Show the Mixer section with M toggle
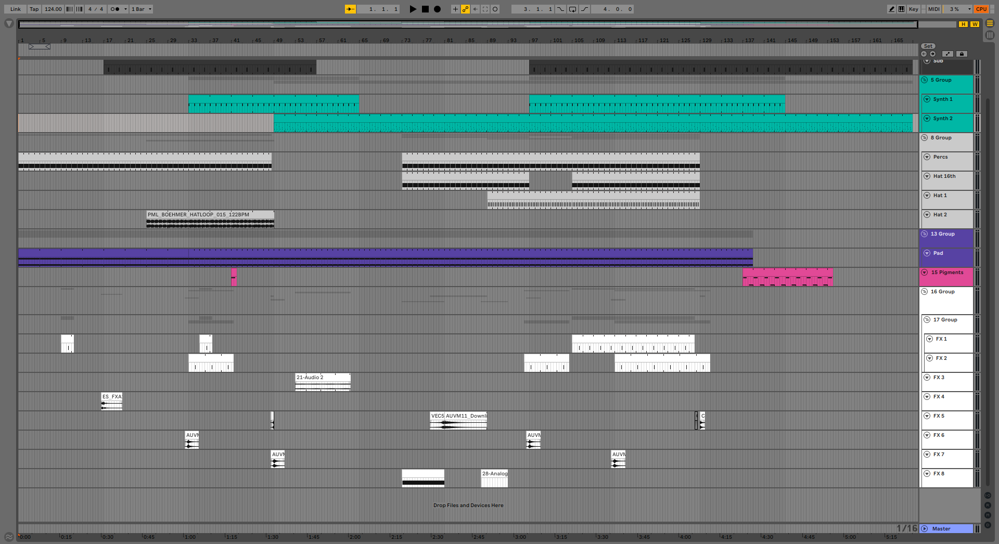Viewport: 999px width, 544px height. pyautogui.click(x=988, y=515)
